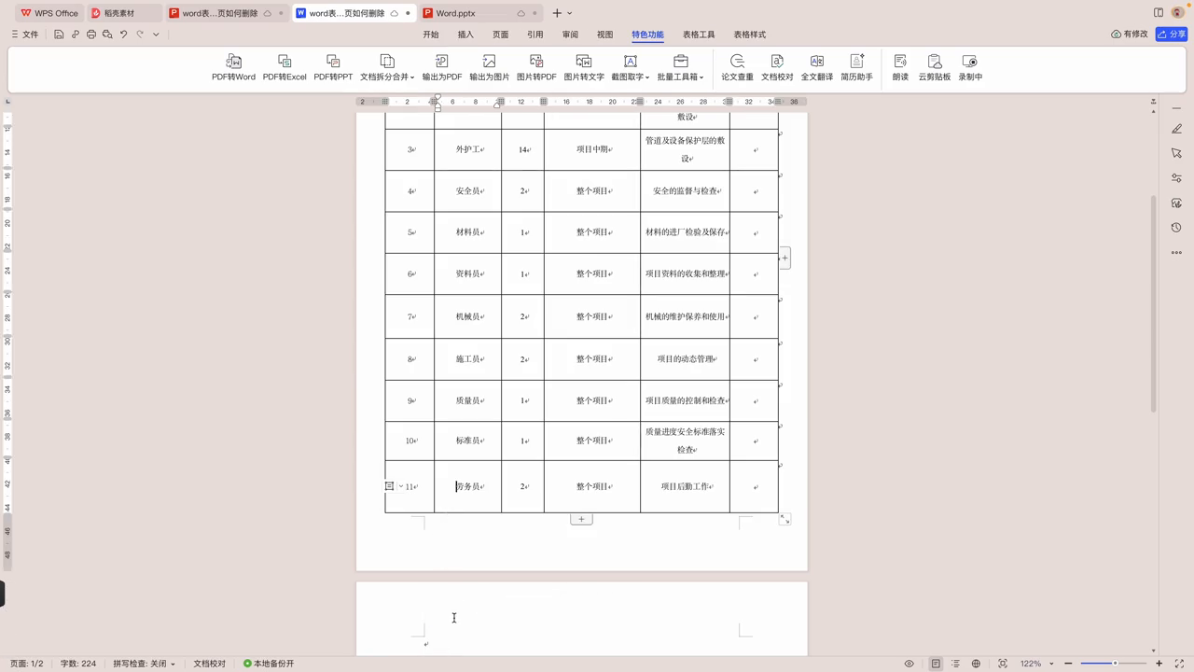The height and width of the screenshot is (672, 1194).
Task: Open the row options handle beside row 11
Action: click(x=390, y=486)
